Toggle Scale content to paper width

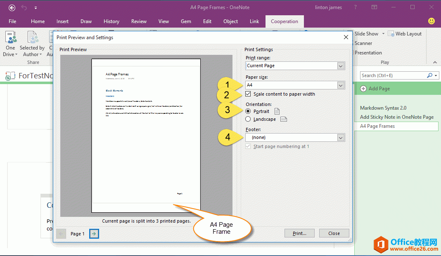248,94
